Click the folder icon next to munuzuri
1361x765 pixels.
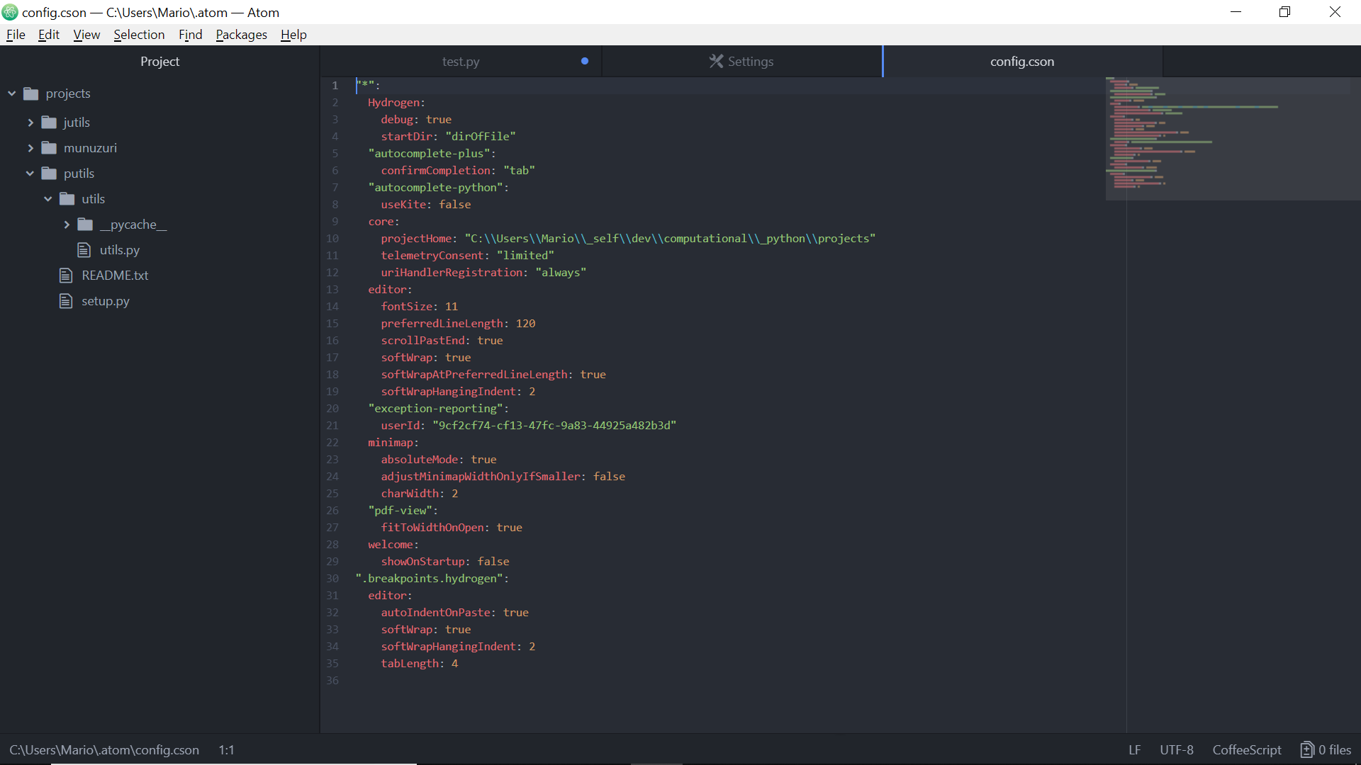pyautogui.click(x=47, y=147)
